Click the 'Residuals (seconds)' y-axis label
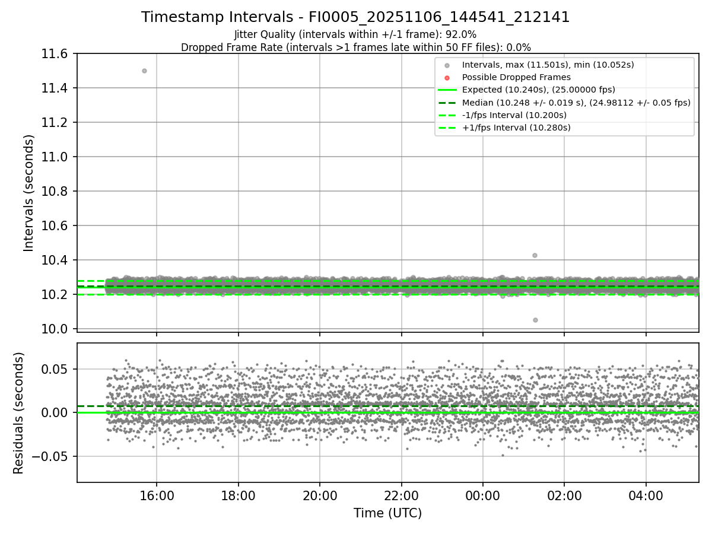712x534 pixels. 18,413
